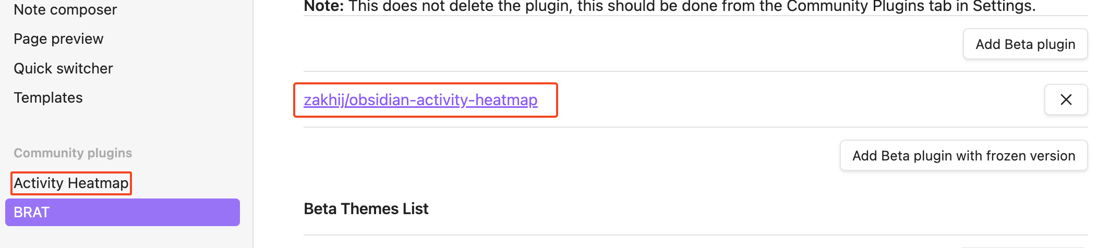Go to Templates settings in sidebar
Viewport: 1109px width, 248px height.
[48, 97]
